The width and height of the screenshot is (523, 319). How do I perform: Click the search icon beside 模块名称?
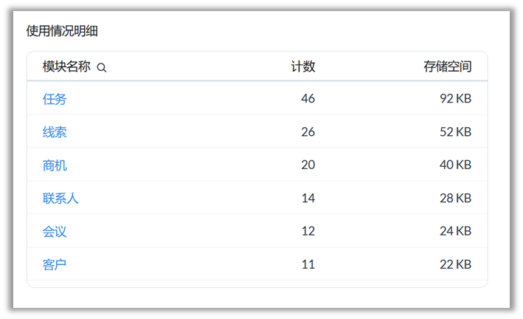click(102, 68)
